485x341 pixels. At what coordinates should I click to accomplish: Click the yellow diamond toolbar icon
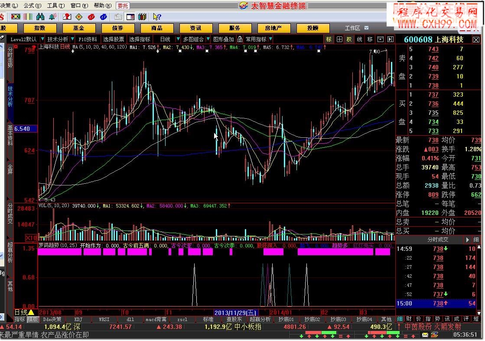(78, 17)
